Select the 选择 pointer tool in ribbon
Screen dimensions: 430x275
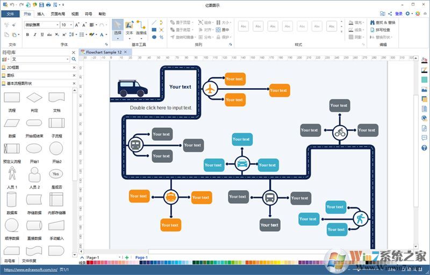tap(118, 28)
